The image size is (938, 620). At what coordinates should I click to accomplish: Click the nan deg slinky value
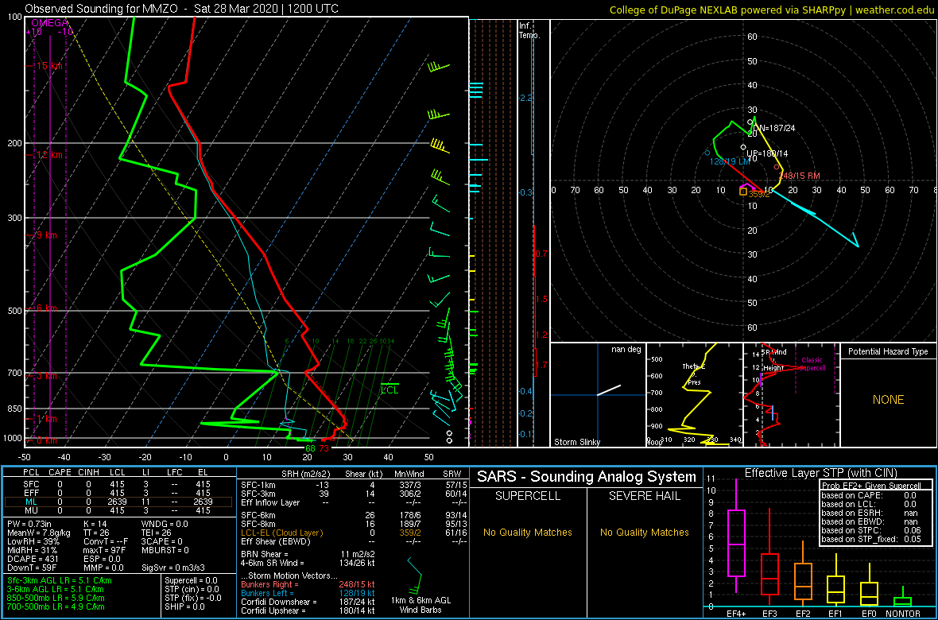pos(626,350)
